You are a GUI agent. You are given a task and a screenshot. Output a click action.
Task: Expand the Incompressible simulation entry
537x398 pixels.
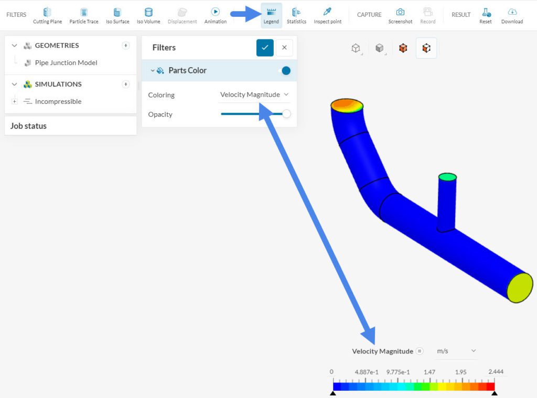tap(14, 101)
